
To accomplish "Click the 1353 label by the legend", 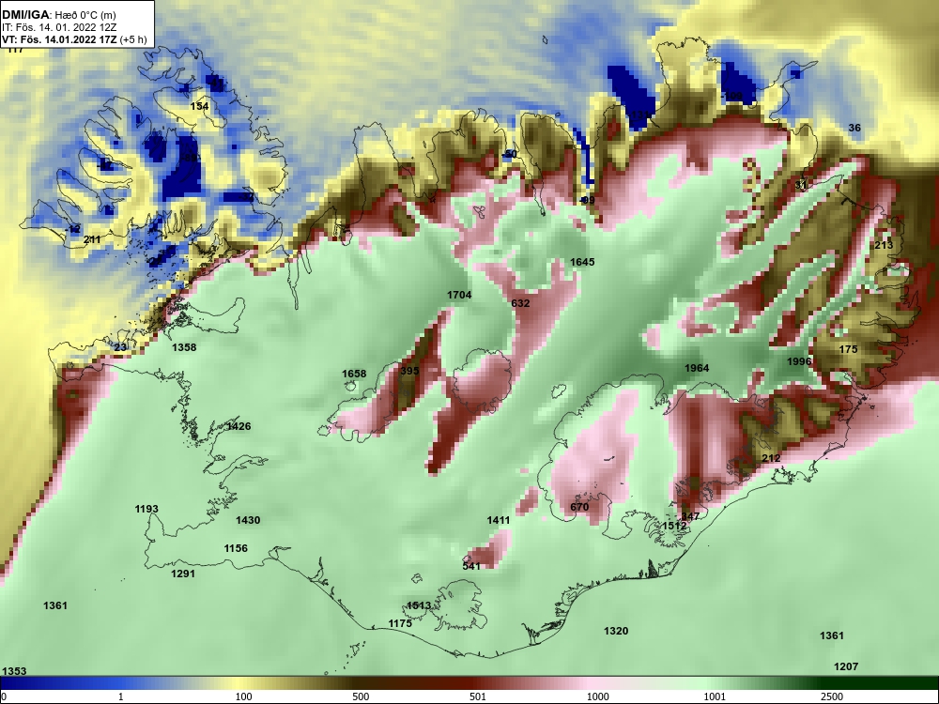I will click(x=14, y=671).
